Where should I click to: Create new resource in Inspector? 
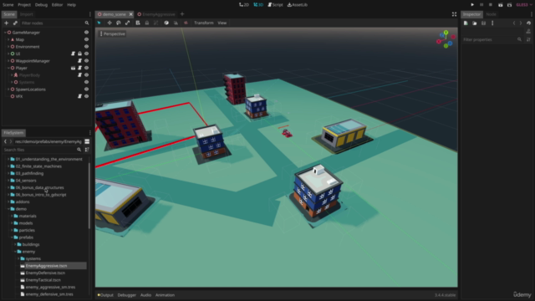pos(466,23)
